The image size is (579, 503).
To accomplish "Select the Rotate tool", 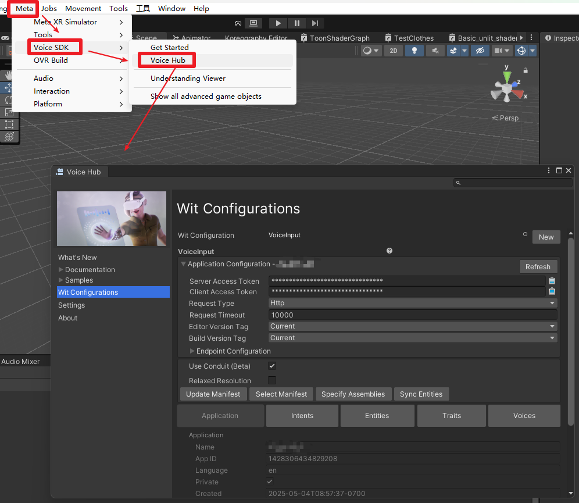I will pos(8,100).
